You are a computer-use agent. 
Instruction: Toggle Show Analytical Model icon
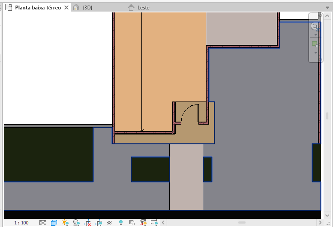143,223
